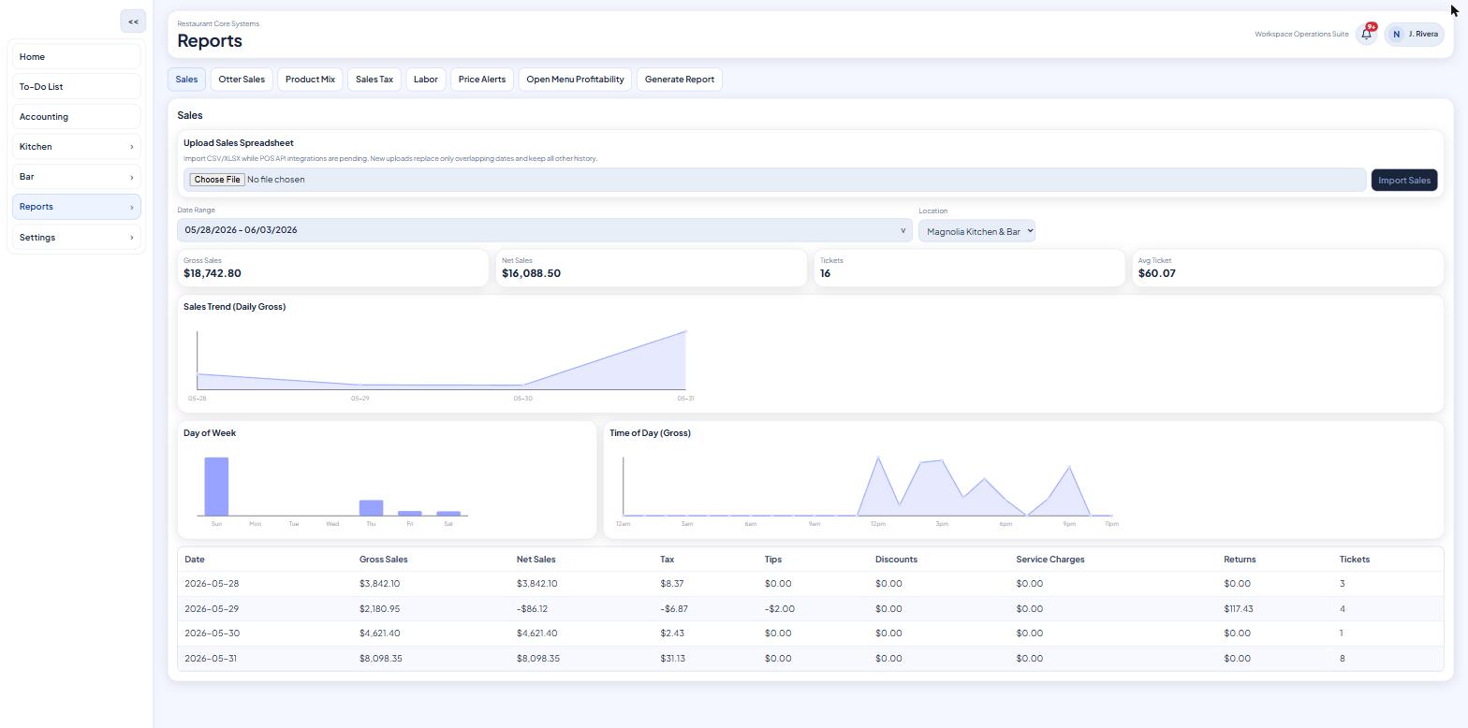Click the tax value -$6.87

[x=674, y=609]
